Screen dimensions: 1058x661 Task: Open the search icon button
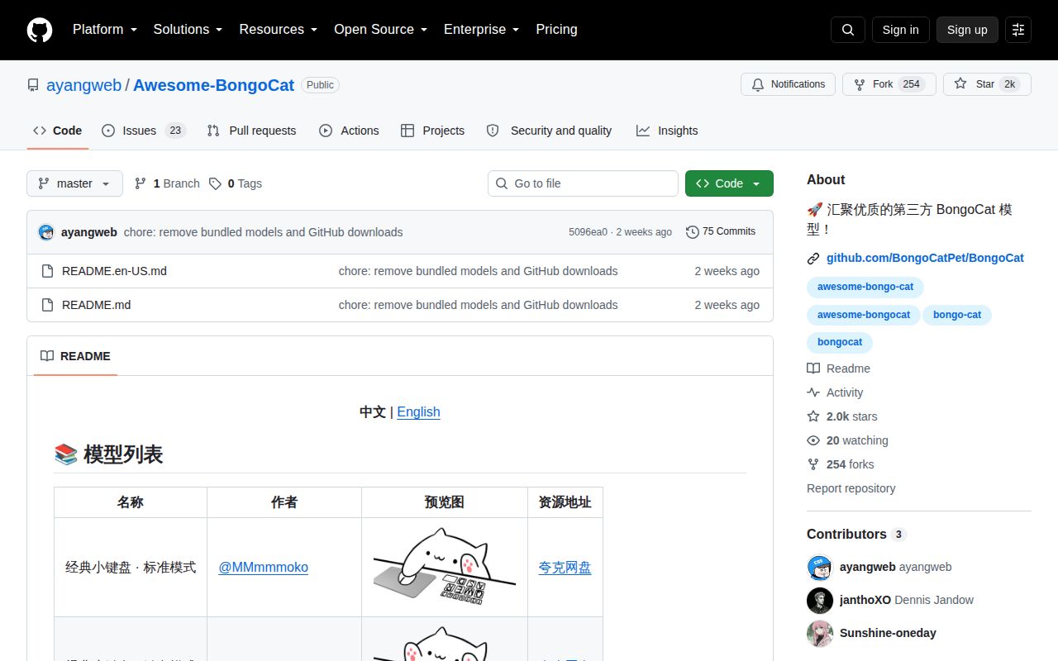[848, 30]
